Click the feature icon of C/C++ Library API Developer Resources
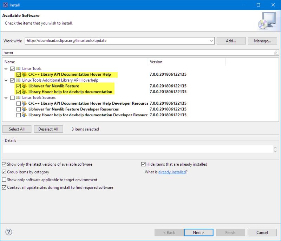 pos(24,103)
